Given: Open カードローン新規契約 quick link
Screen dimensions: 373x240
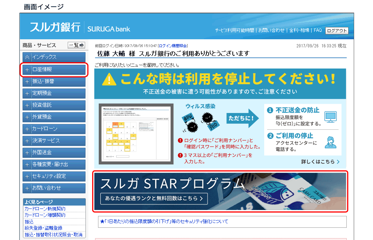Looking at the screenshot, I should [x=45, y=209].
